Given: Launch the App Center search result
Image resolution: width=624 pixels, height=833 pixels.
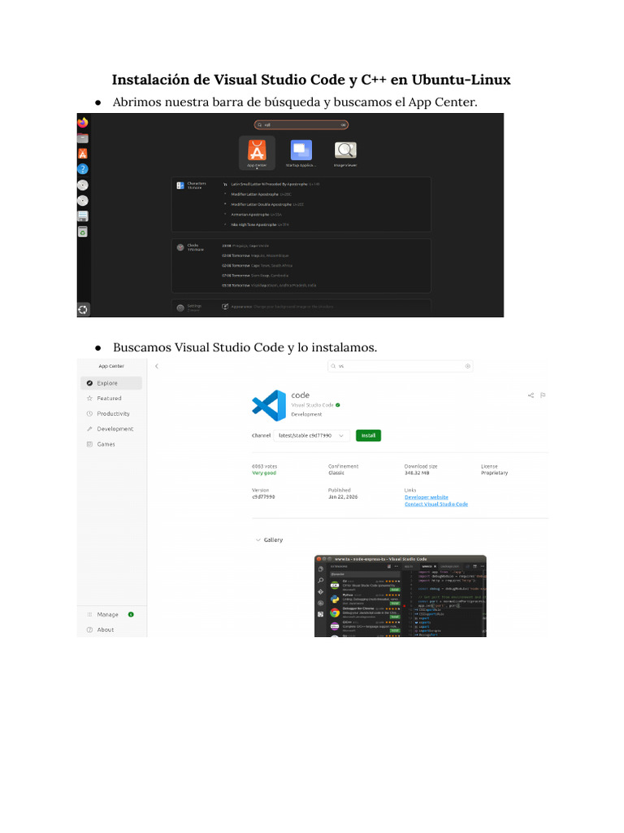Looking at the screenshot, I should pyautogui.click(x=257, y=152).
